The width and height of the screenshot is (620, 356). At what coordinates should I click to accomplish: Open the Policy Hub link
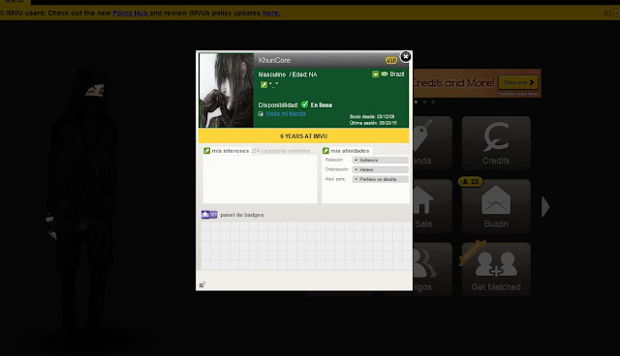130,13
